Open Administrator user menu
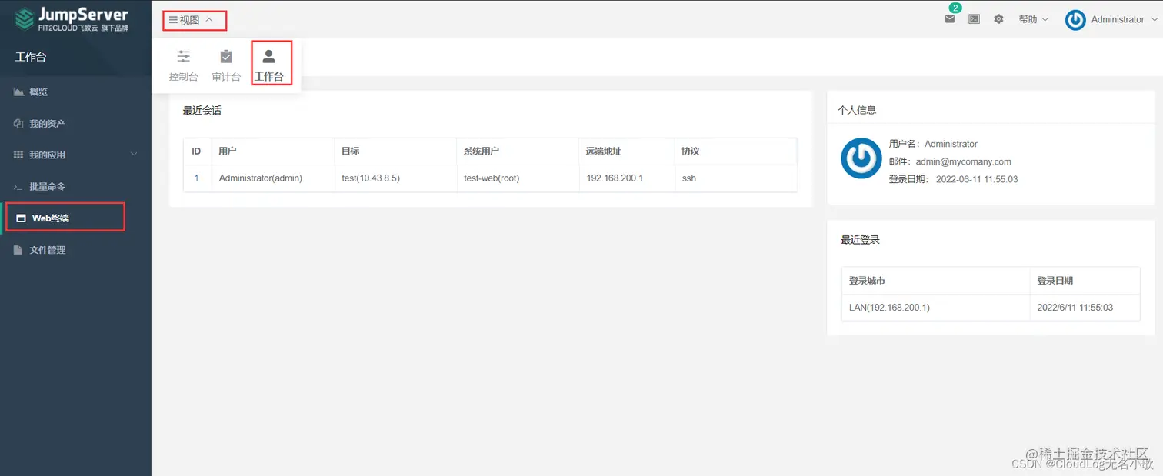1163x476 pixels. click(1111, 19)
